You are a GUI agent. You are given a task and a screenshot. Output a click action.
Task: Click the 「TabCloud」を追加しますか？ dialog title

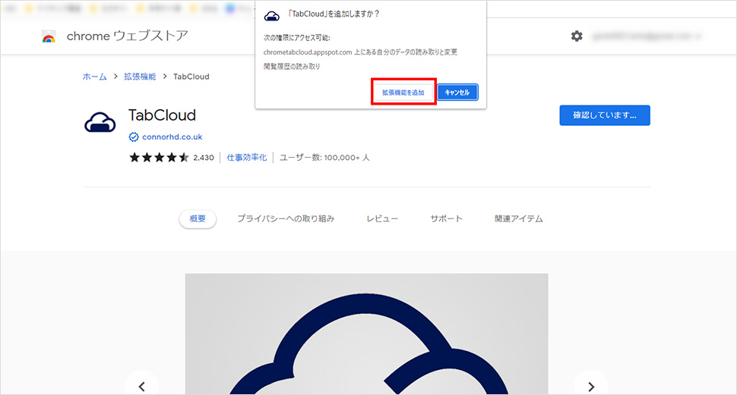pos(334,14)
